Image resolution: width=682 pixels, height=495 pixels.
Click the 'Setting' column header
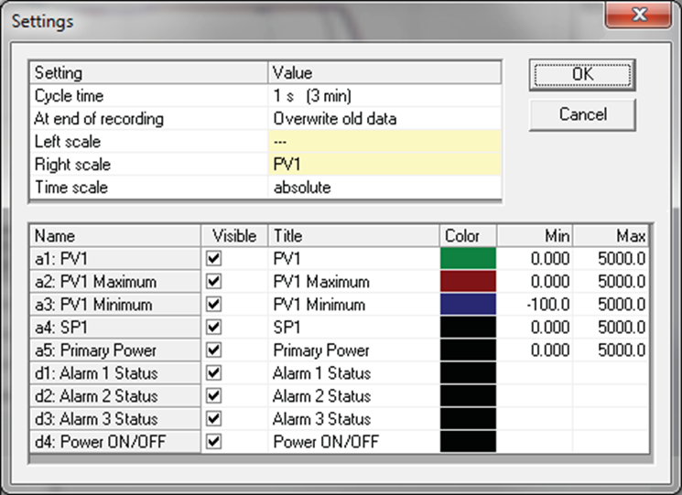(148, 72)
